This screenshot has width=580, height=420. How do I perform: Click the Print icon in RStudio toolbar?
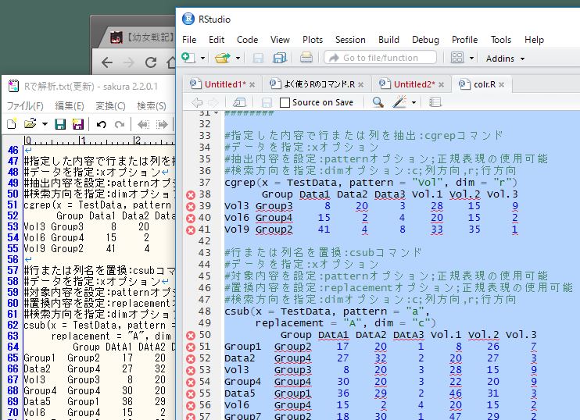306,58
